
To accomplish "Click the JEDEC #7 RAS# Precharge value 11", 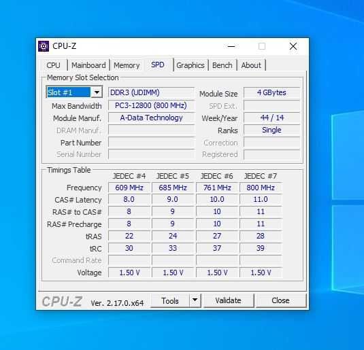I will 261,224.
